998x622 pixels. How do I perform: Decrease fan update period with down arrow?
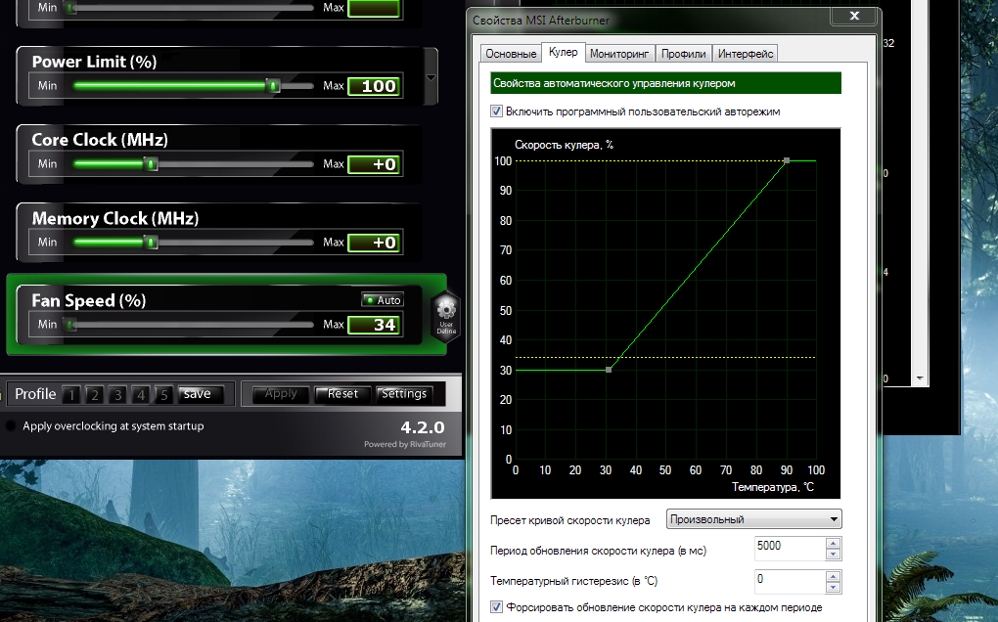(x=834, y=554)
